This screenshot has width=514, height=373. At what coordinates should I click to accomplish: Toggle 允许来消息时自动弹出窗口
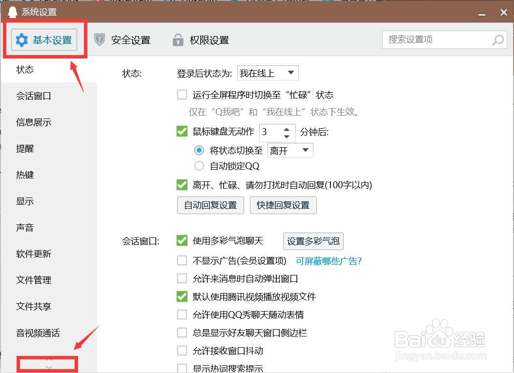point(182,278)
